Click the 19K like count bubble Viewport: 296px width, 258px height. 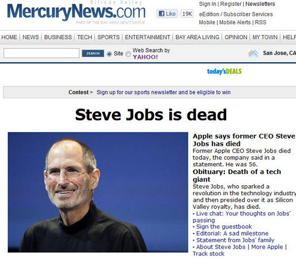coord(186,14)
